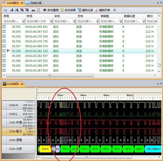This screenshot has width=163, height=161.
Task: Click 清除列表 clear list button
Action: pyautogui.click(x=102, y=10)
